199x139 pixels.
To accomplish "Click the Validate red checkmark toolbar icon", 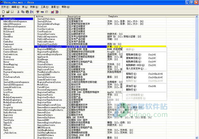I will (52, 12).
